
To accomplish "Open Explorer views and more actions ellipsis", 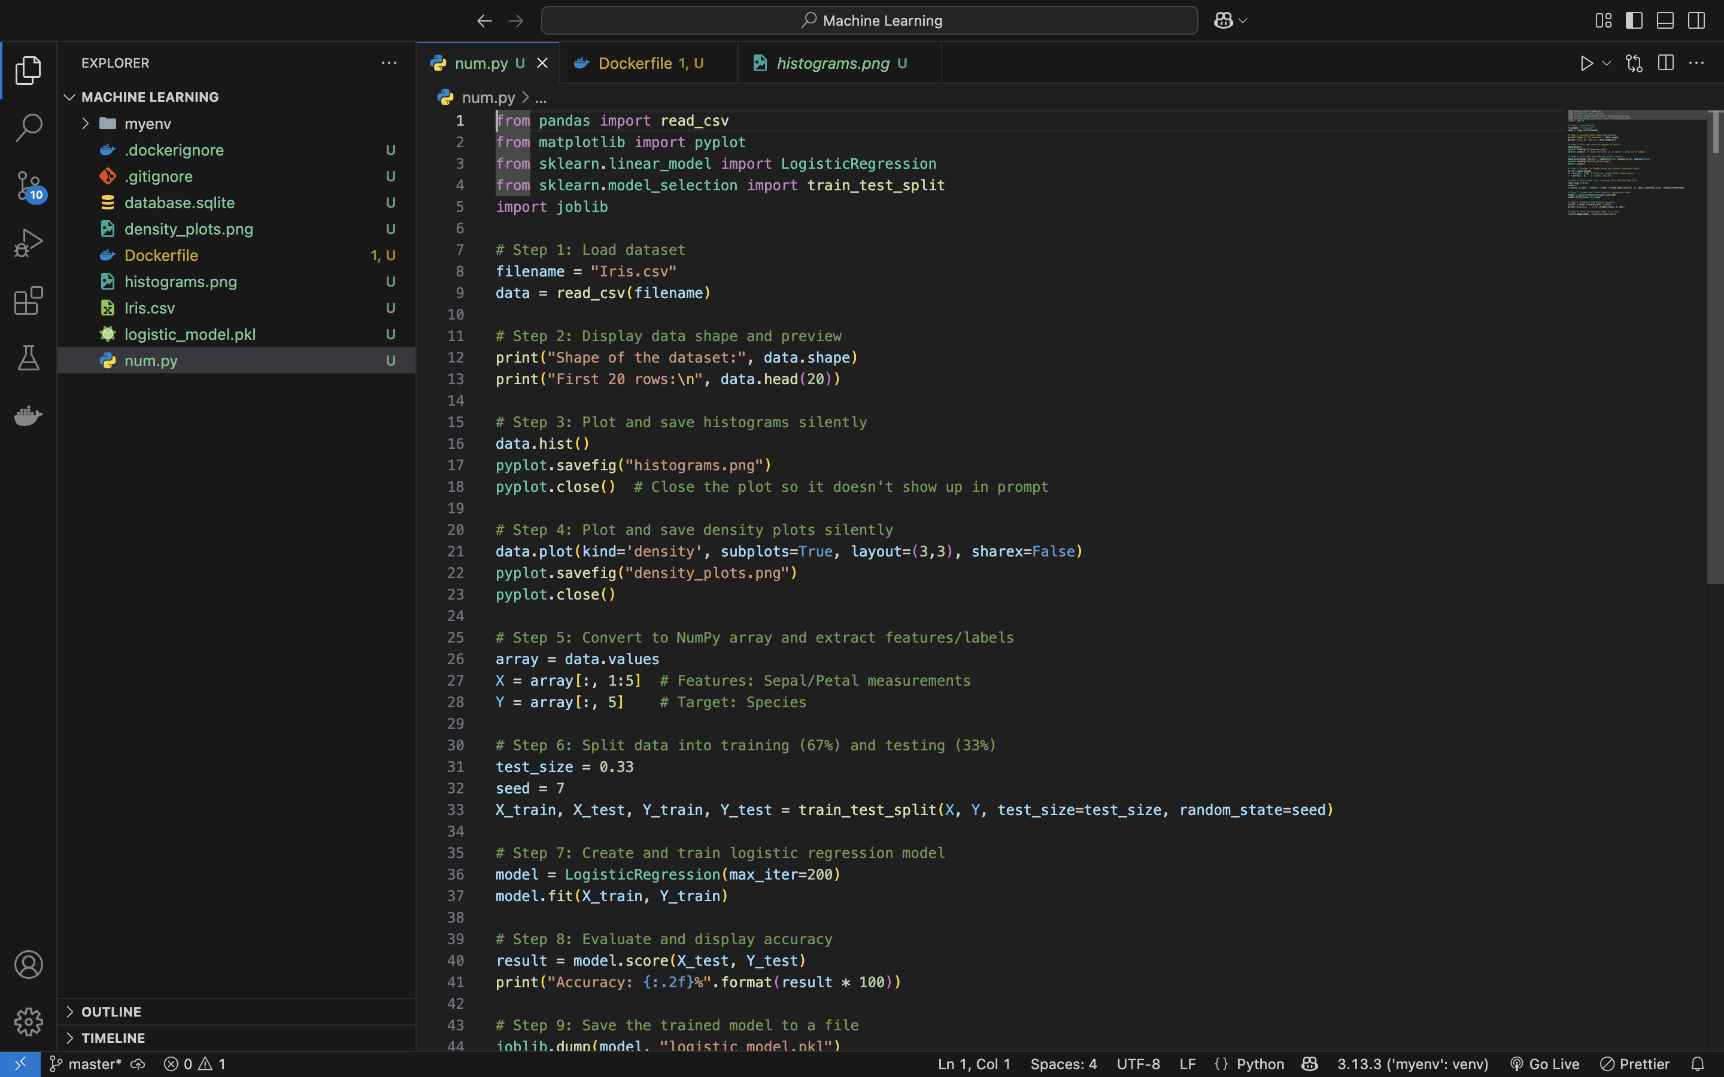I will tap(389, 63).
